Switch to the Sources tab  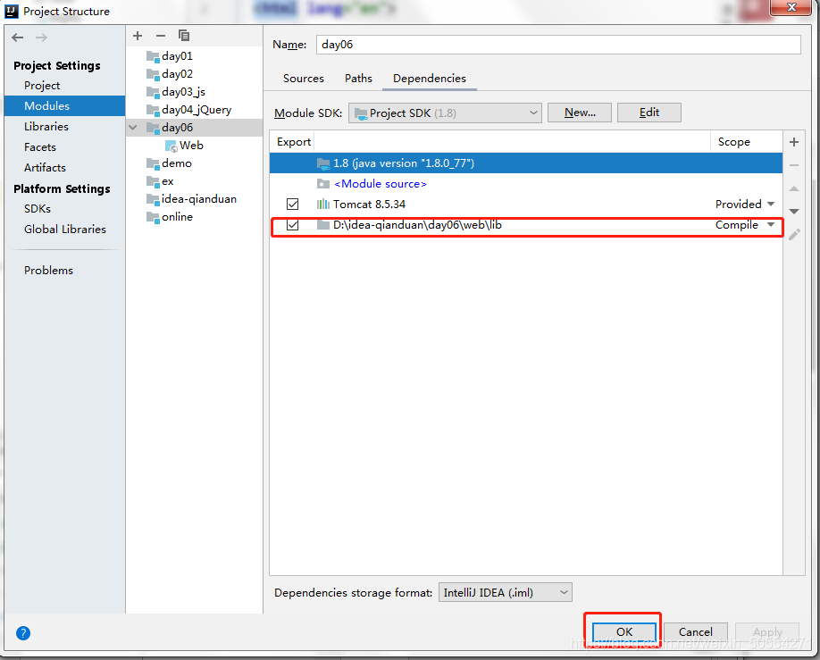tap(304, 79)
